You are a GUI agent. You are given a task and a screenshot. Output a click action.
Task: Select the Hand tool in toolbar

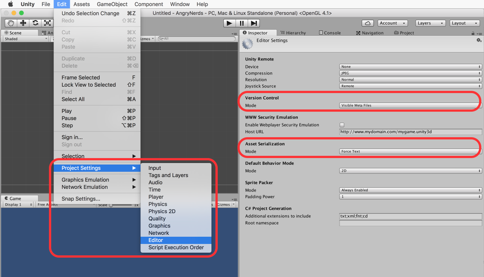(11, 23)
